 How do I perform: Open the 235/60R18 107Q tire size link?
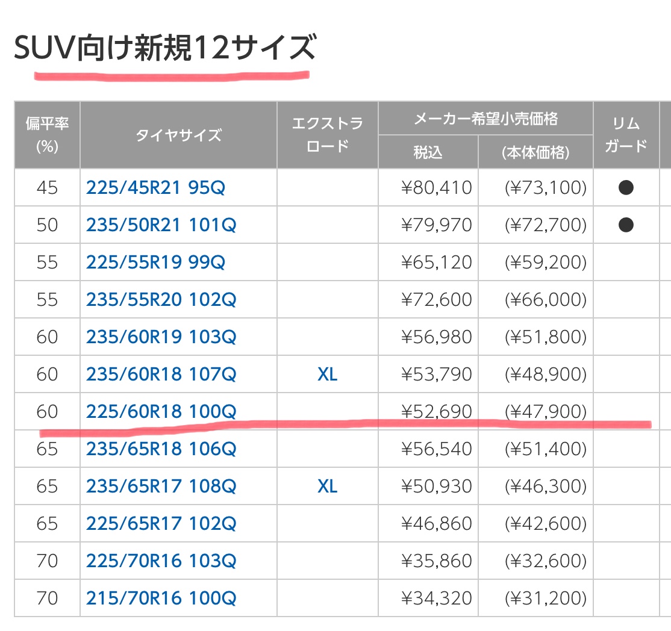click(x=161, y=374)
